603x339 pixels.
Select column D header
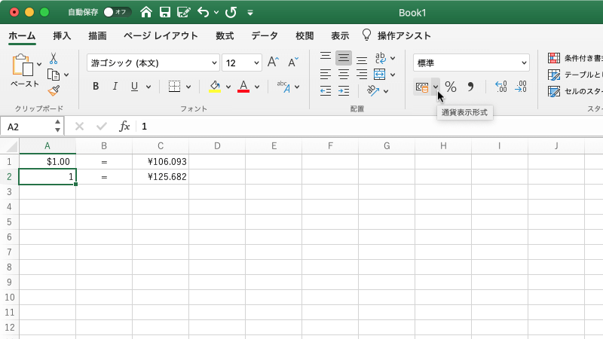217,146
